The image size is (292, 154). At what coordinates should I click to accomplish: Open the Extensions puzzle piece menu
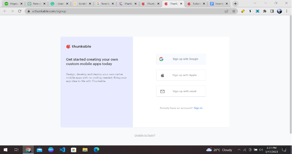265,11
